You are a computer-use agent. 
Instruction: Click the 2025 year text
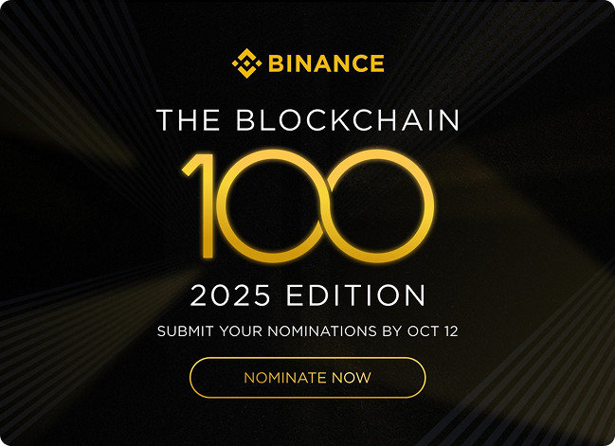pyautogui.click(x=230, y=295)
